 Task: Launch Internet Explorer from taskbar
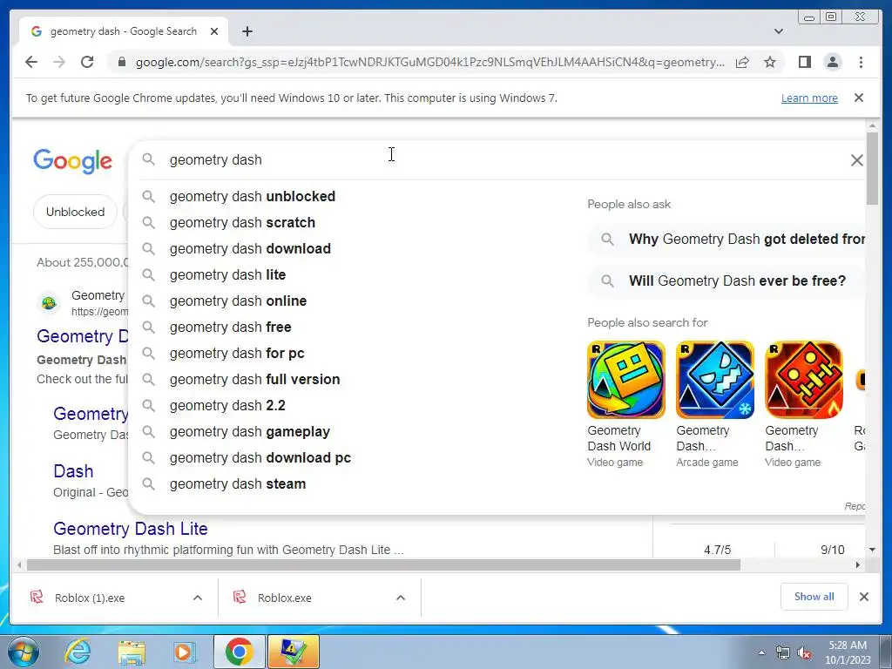(77, 652)
